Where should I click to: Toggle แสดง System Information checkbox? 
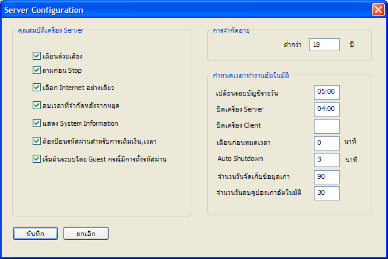pos(36,123)
